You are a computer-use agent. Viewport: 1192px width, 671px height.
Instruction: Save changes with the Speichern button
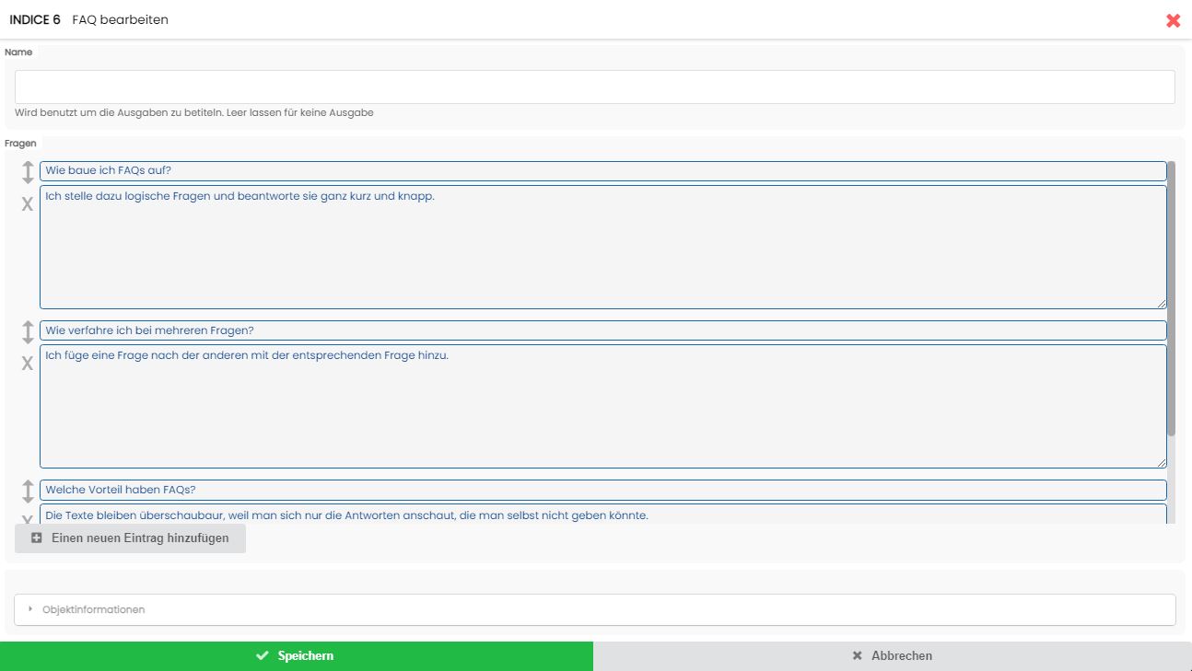pos(296,656)
